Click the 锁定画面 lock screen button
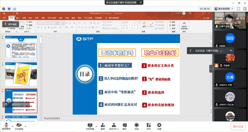This screenshot has width=248, height=132. pyautogui.click(x=11, y=24)
